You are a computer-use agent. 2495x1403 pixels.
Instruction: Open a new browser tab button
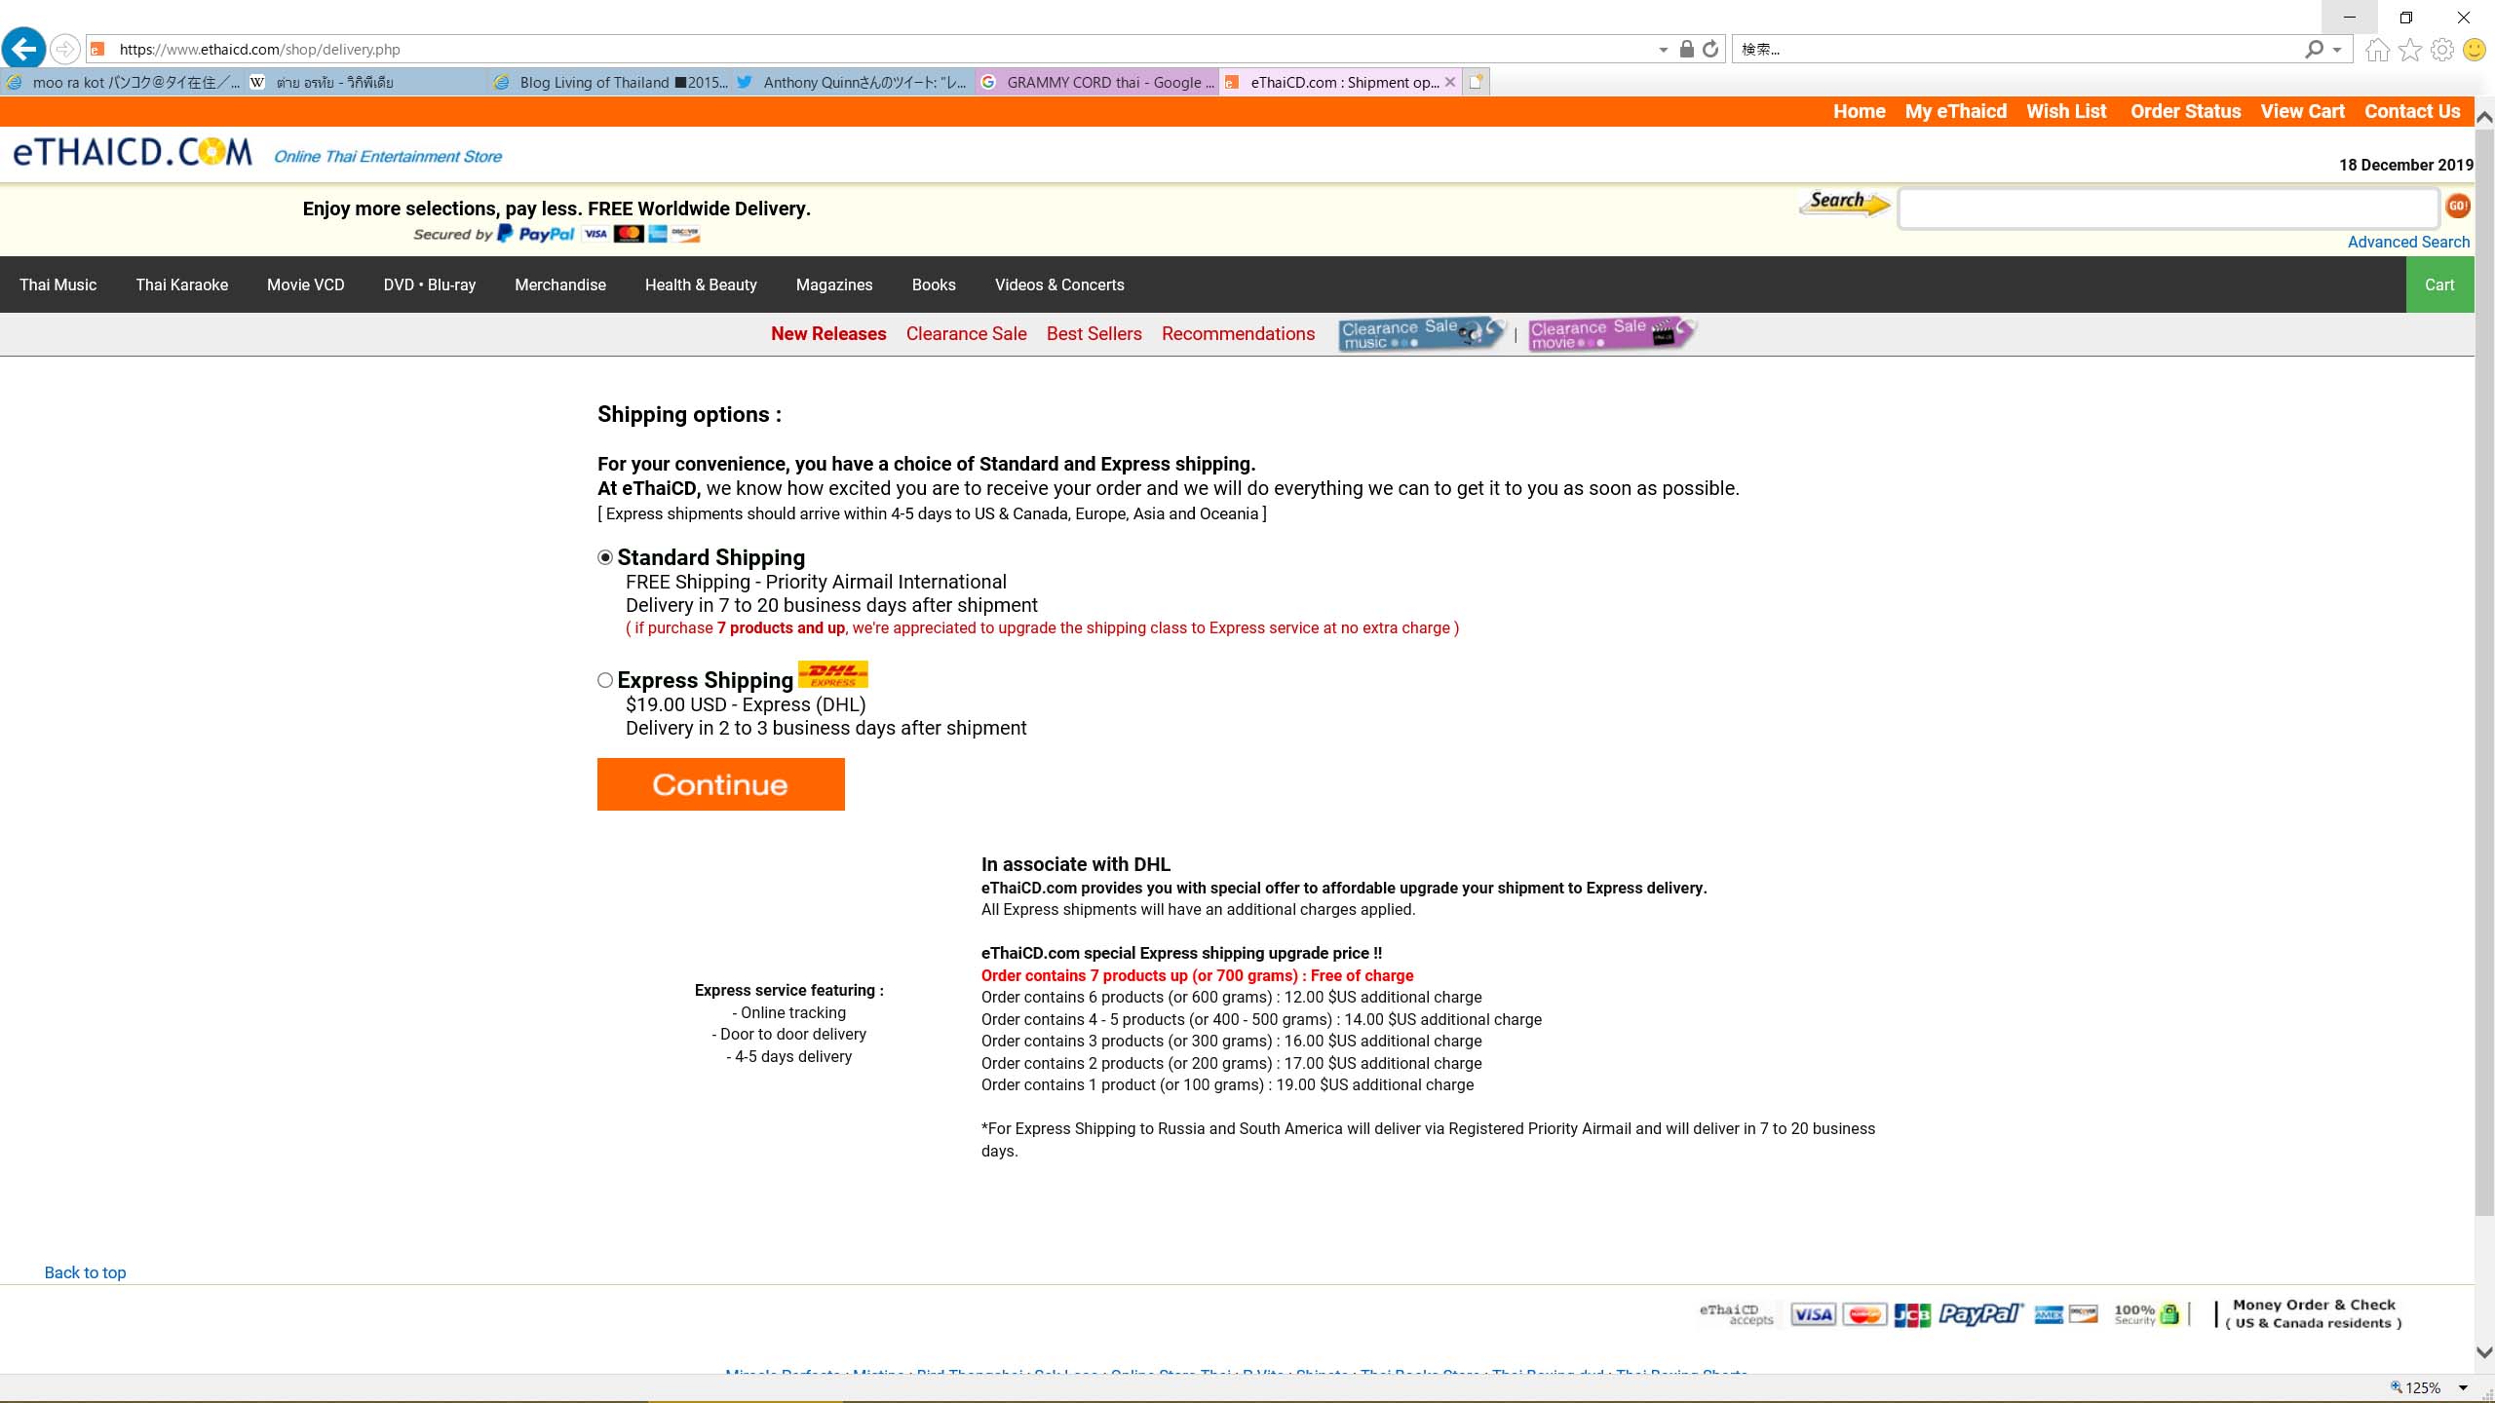point(1476,82)
